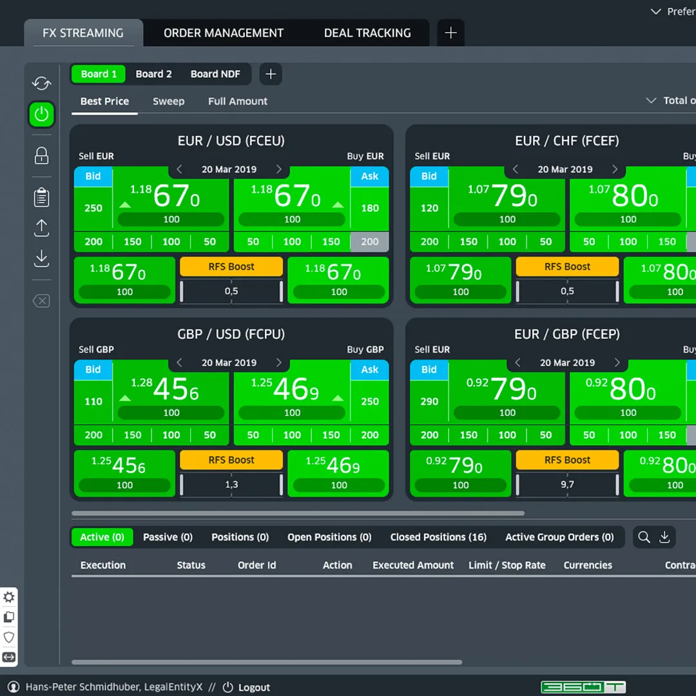Click the Logout link
The image size is (696, 696).
254,687
